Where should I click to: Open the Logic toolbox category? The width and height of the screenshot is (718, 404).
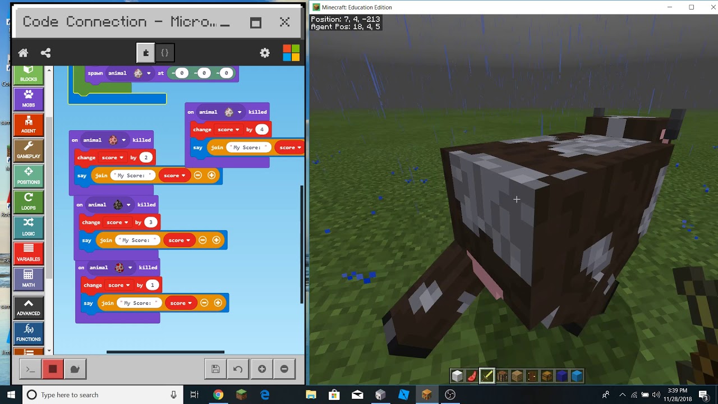[29, 227]
